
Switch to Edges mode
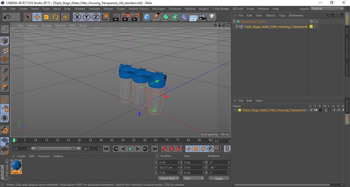(5, 78)
